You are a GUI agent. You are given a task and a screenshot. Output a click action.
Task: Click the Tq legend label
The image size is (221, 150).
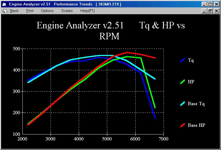[191, 60]
